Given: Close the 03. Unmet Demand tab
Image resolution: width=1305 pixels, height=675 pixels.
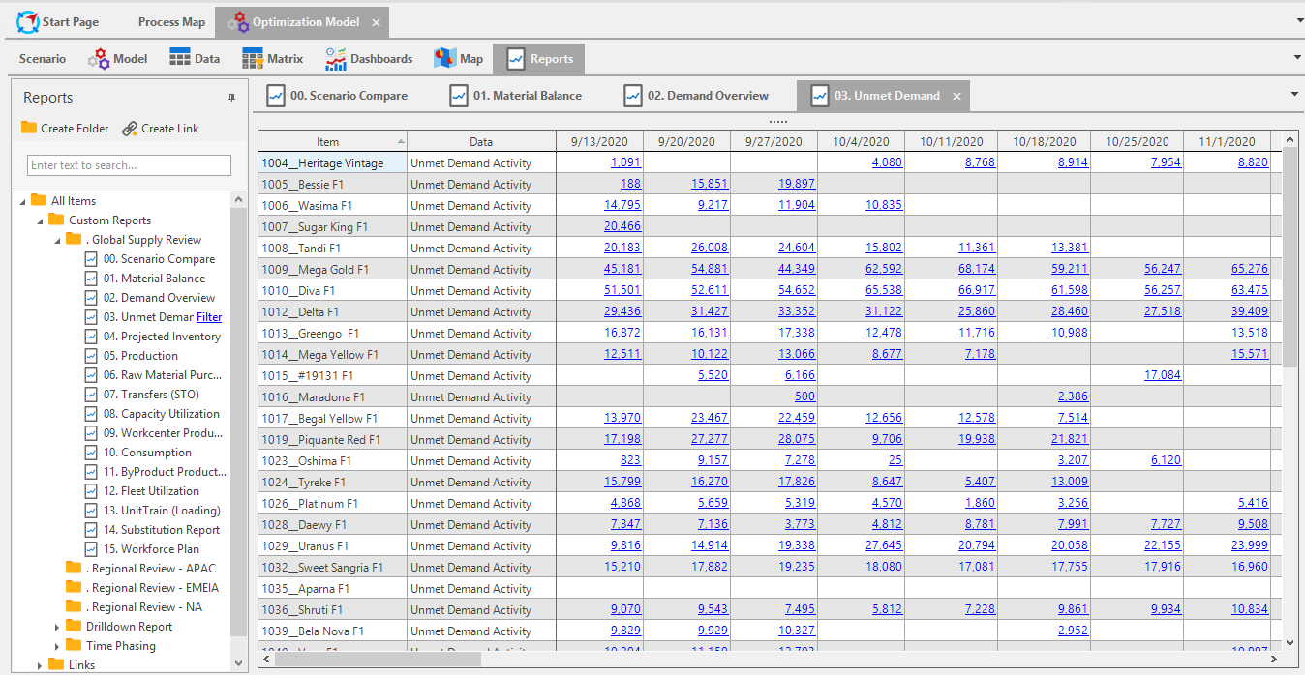Looking at the screenshot, I should coord(956,96).
